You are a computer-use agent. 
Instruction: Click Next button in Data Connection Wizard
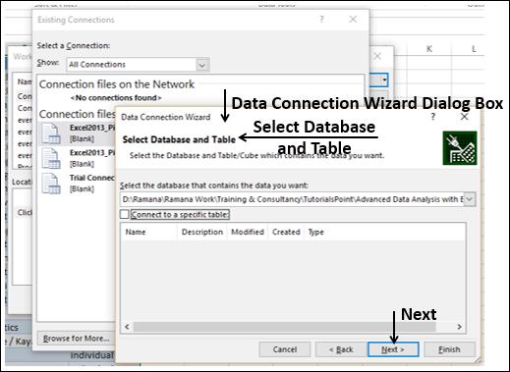pyautogui.click(x=393, y=349)
